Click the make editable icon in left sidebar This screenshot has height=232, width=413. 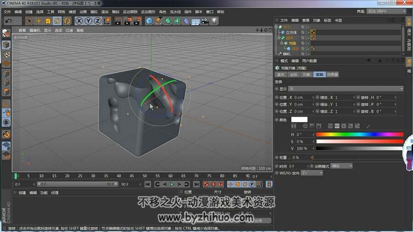[6, 33]
